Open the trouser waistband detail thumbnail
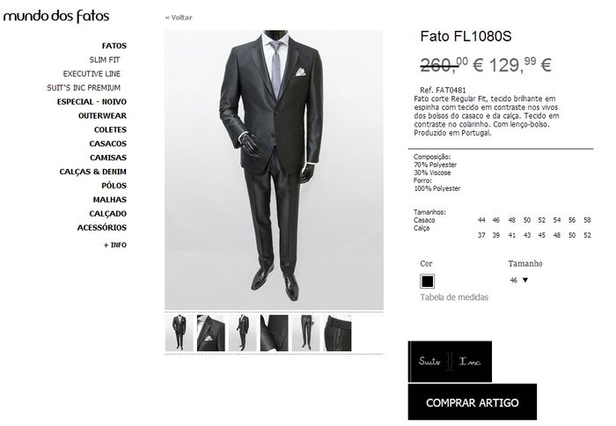This screenshot has width=616, height=426. 337,333
